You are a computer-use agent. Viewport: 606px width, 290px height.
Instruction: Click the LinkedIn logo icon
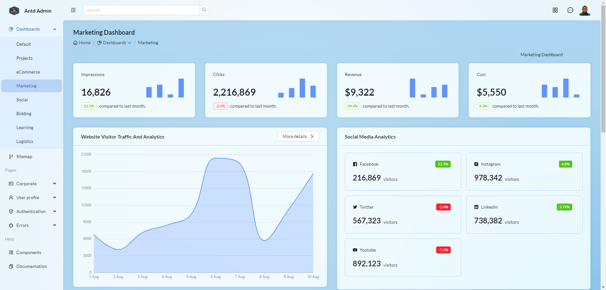pyautogui.click(x=476, y=207)
